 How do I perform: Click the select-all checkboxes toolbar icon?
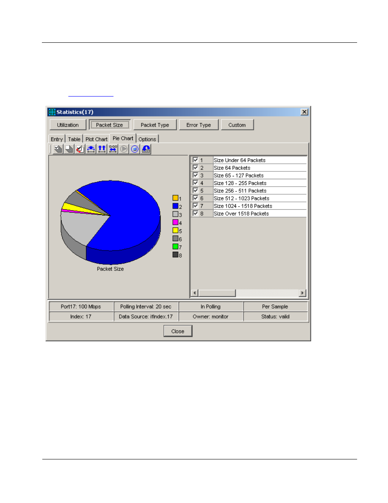pos(58,149)
